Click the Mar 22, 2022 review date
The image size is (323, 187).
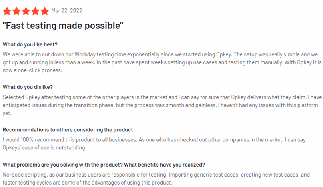point(66,10)
